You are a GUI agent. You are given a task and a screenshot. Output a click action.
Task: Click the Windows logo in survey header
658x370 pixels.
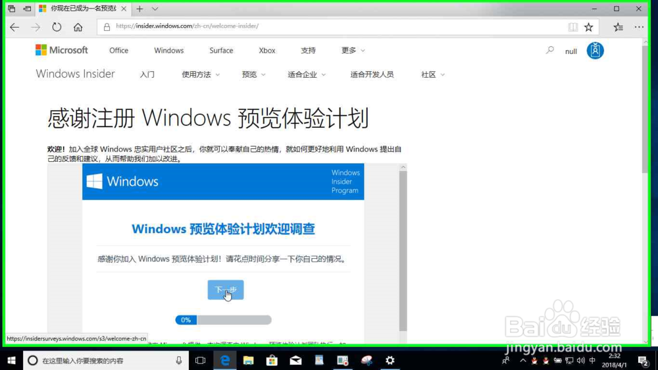click(122, 182)
